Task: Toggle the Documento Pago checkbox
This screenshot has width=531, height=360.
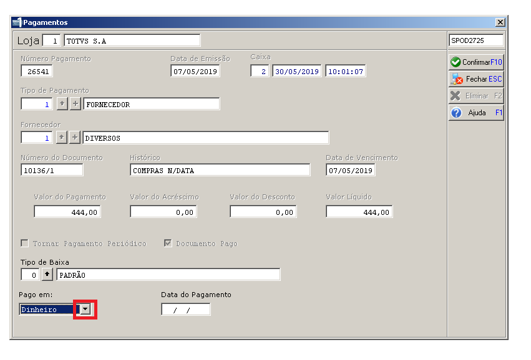Action: (168, 244)
